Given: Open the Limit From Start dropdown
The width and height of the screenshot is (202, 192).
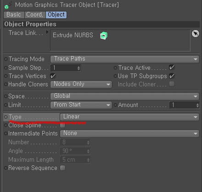Looking at the screenshot, I should tap(81, 105).
